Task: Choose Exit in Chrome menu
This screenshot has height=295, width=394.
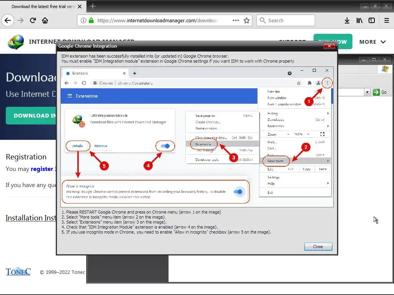Action: (x=295, y=193)
